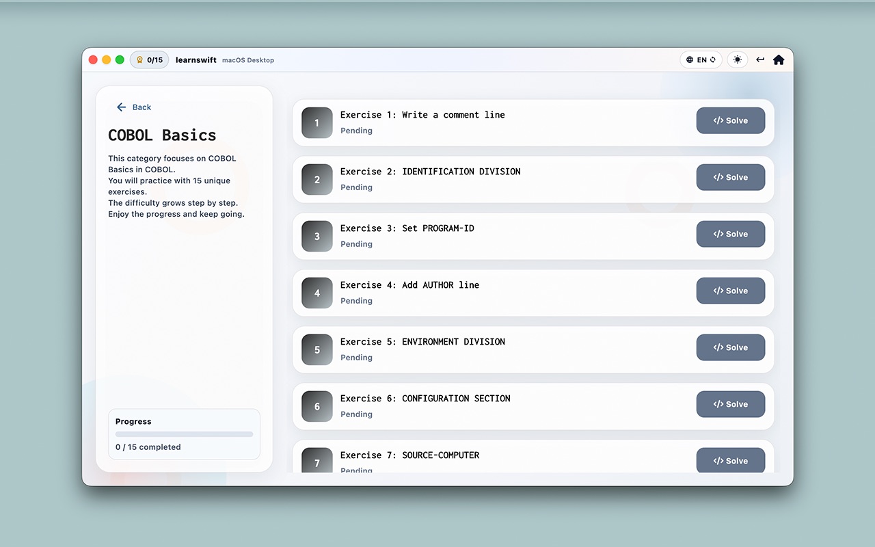This screenshot has height=547, width=875.
Task: Click title 'Exercise 2: IDENTIFICATION DIVISION'
Action: point(431,172)
